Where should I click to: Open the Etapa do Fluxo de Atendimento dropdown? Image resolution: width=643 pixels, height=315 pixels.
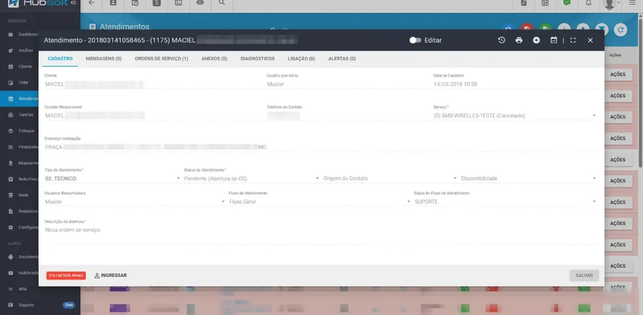506,202
